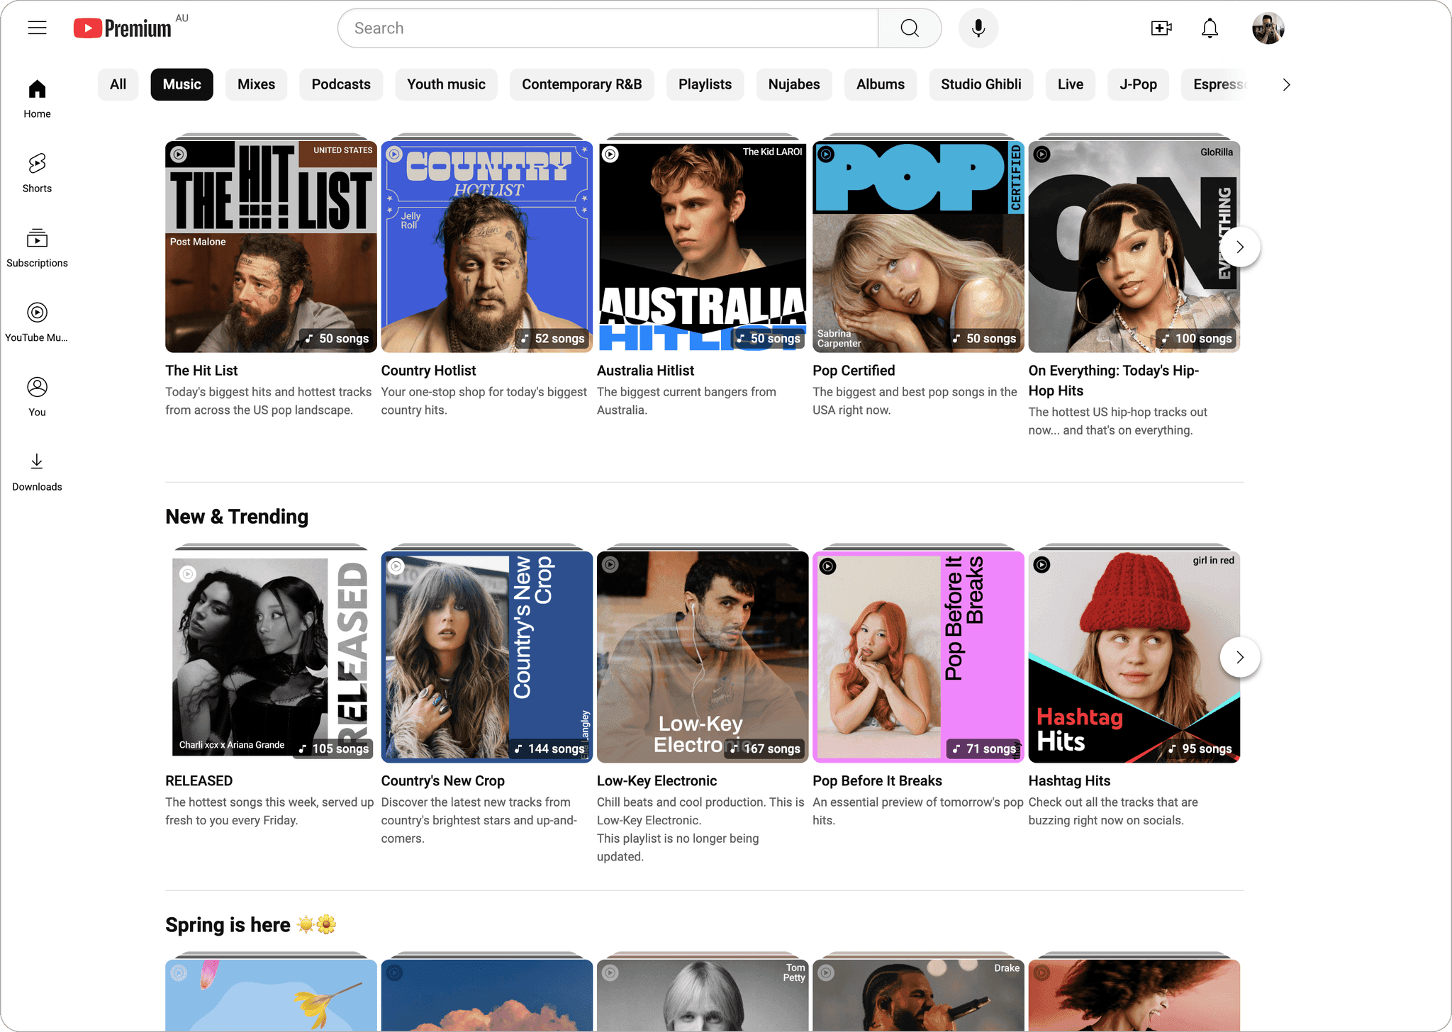1452x1032 pixels.
Task: Select the J-Pop category chip
Action: (x=1138, y=84)
